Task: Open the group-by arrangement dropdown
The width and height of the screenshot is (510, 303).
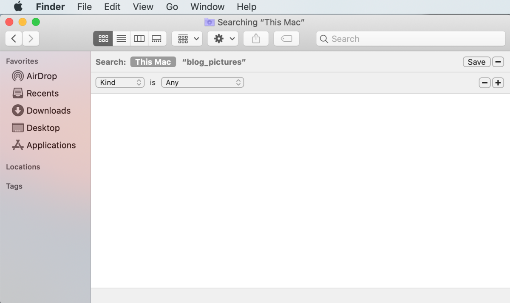Action: coord(187,39)
